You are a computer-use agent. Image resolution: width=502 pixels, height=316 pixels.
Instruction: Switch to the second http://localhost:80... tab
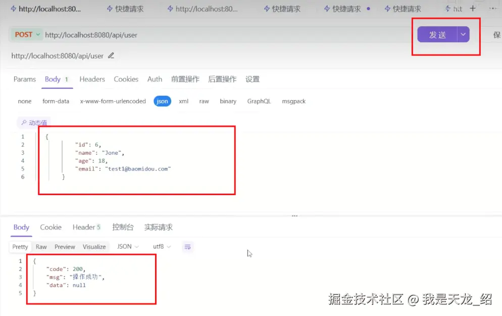[203, 9]
